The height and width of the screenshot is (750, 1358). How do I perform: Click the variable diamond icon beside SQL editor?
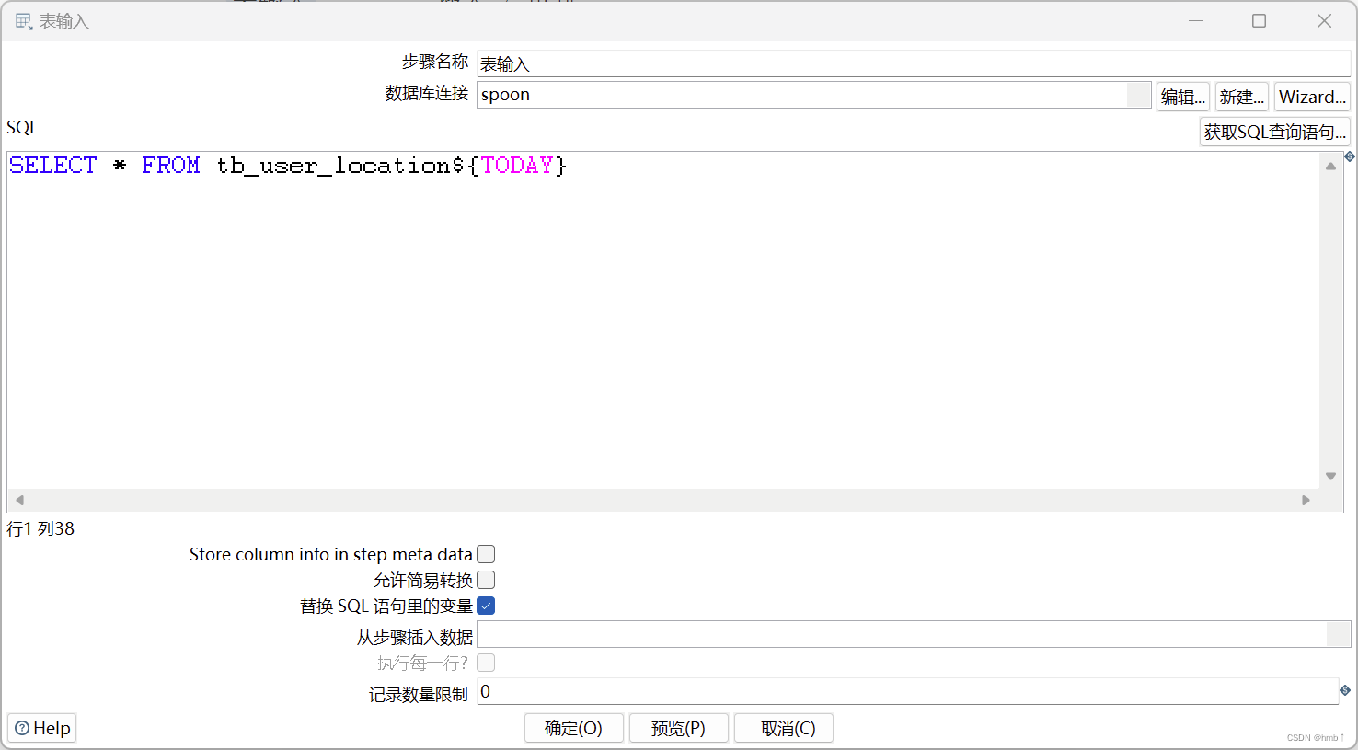pos(1349,156)
